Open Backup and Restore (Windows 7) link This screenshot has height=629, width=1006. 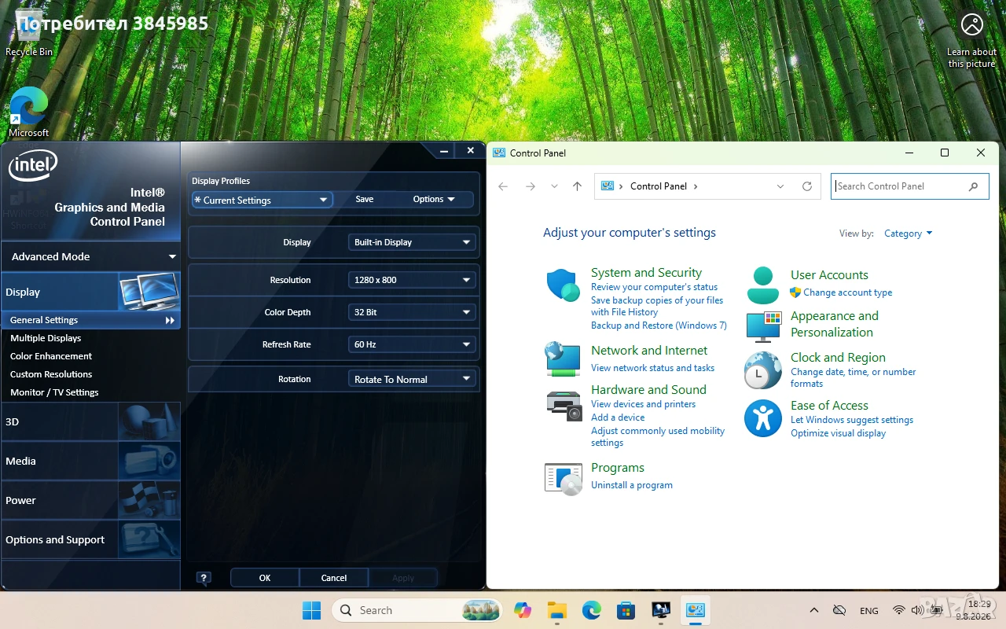[659, 326]
